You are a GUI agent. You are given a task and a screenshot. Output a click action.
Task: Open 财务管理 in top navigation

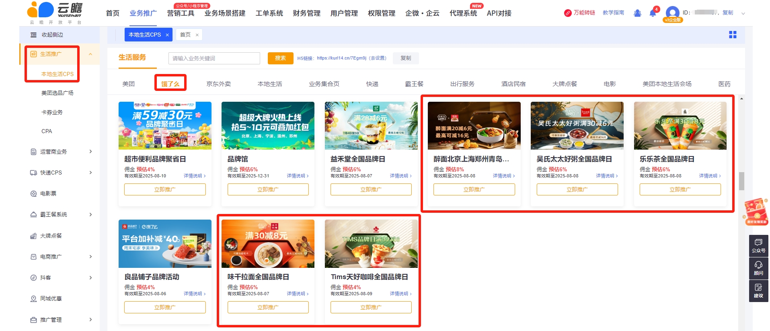[306, 13]
